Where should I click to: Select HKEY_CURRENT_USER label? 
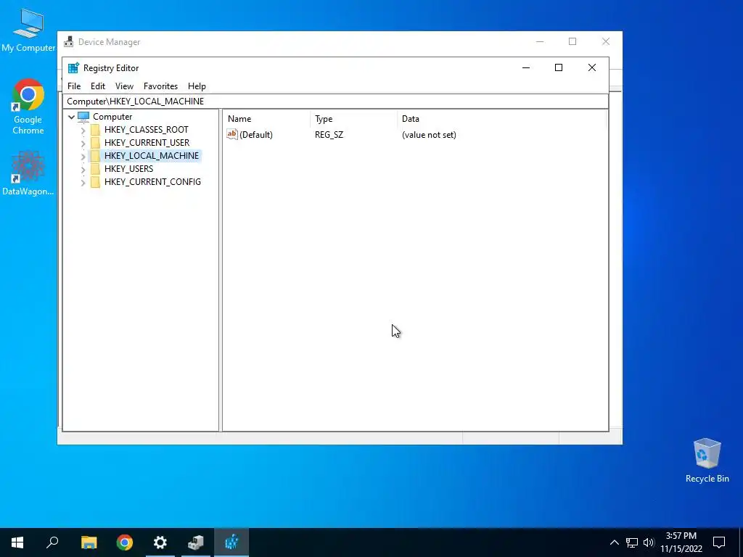coord(147,143)
